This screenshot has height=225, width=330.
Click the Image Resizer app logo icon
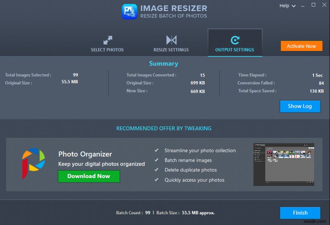pyautogui.click(x=130, y=12)
